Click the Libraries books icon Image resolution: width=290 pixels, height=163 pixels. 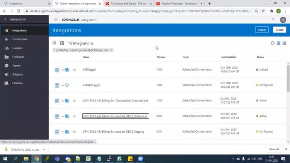point(6,83)
